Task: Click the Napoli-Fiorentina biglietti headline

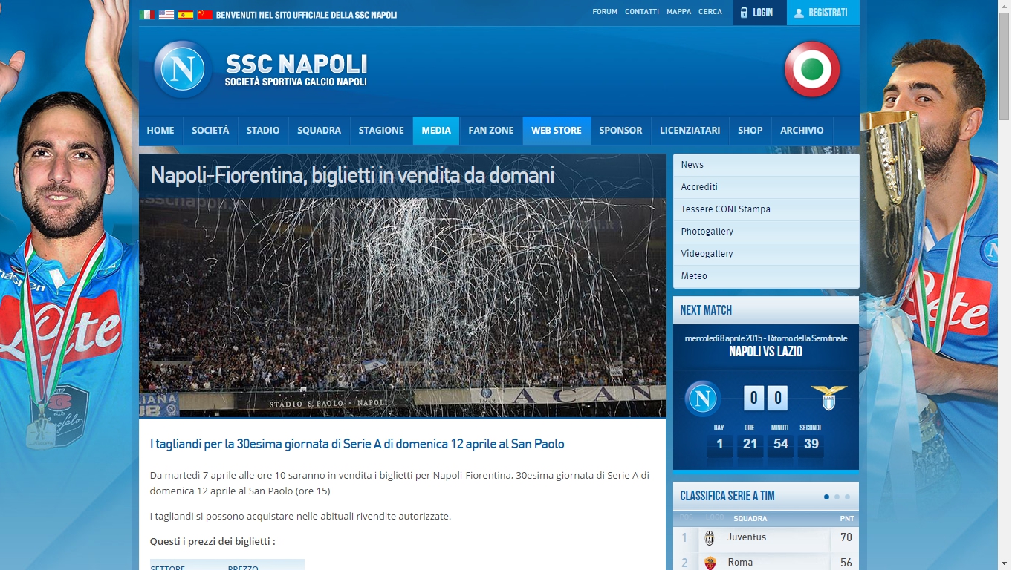Action: (352, 175)
